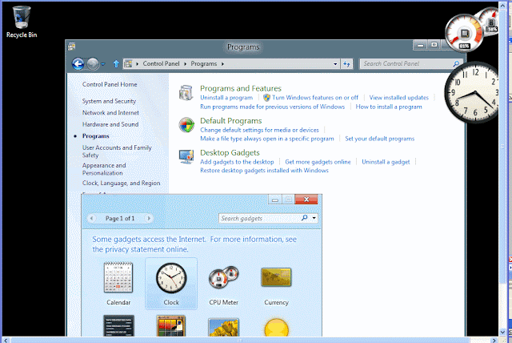This screenshot has width=512, height=343.
Task: Click the scroll-down arrow of vertical scrollbar
Action: [503, 332]
